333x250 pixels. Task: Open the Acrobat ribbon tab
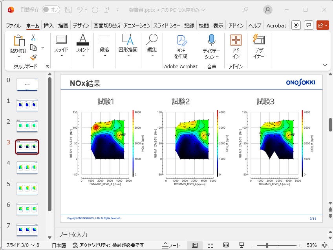276,26
